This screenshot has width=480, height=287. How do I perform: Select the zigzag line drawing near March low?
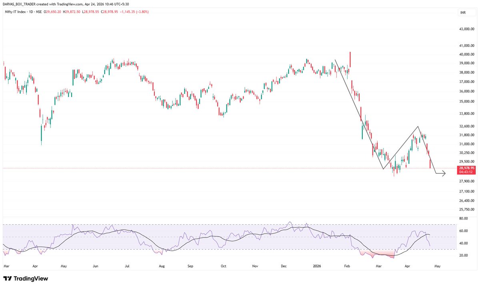point(400,148)
